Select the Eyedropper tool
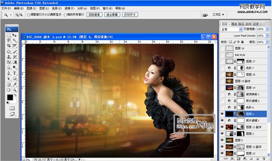The width and height of the screenshot is (272, 161). point(15,84)
